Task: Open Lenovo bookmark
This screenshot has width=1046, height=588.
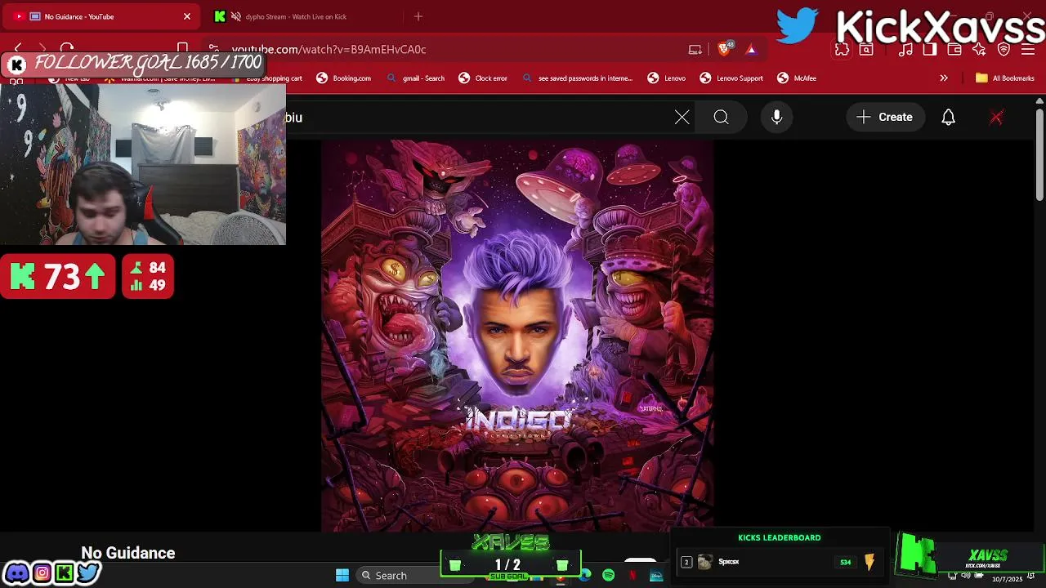Action: pos(667,78)
